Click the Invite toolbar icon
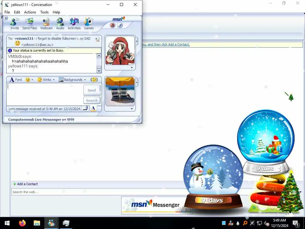This screenshot has height=229, width=305. (15, 24)
